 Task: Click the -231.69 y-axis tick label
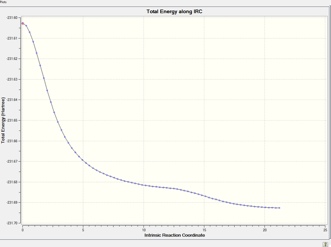(12, 202)
